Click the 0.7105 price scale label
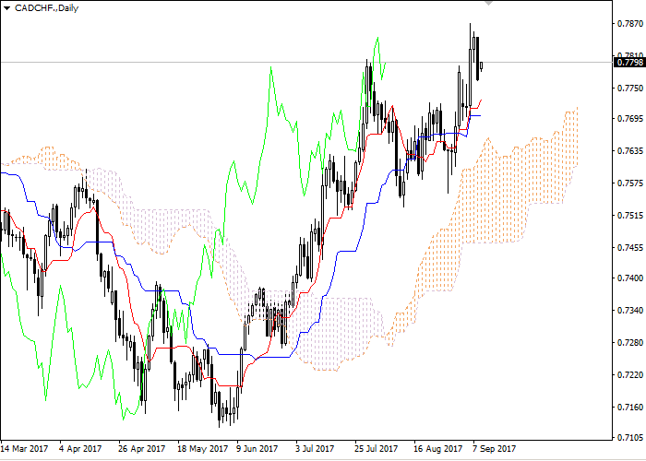Image resolution: width=646 pixels, height=461 pixels. 630,437
